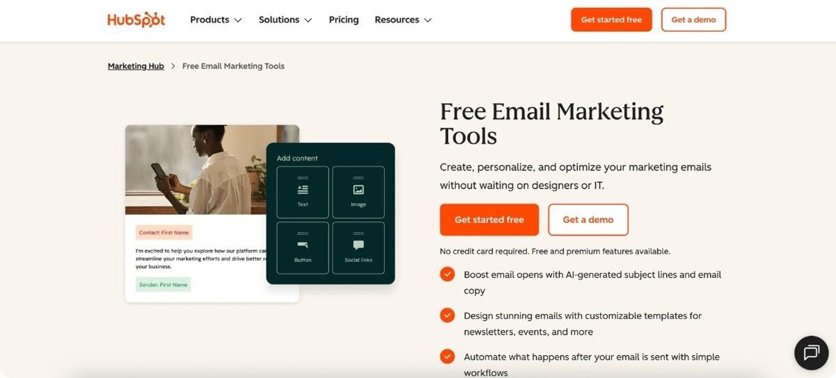Click the header Get a demo button
Image resolution: width=836 pixels, height=378 pixels.
(693, 20)
